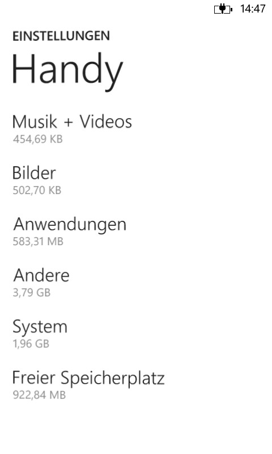Screen dimensions: 272x454
Task: Tap the 922,84 MB free space value
Action: 39,395
